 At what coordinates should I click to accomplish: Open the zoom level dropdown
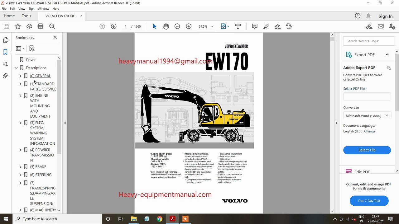coord(212,26)
